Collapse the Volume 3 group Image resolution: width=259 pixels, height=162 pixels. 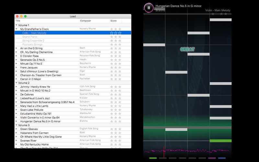point(17,125)
